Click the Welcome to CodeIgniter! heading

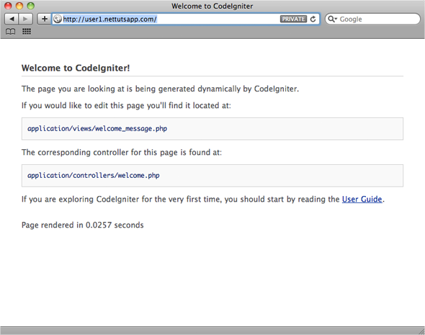pos(76,68)
